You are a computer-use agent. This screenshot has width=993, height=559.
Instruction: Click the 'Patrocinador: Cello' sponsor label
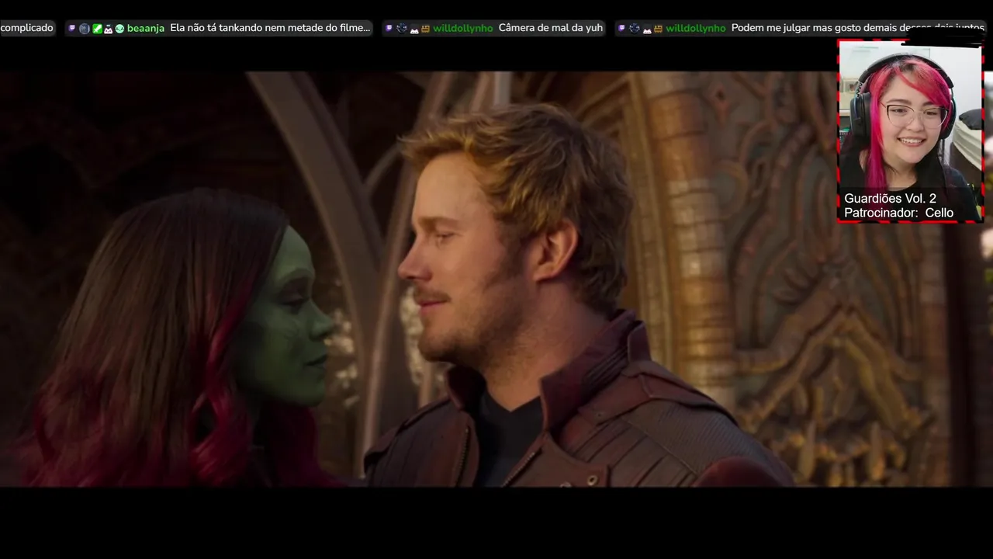898,213
